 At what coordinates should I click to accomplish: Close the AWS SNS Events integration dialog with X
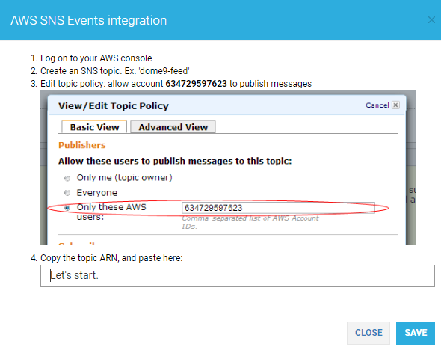[431, 20]
